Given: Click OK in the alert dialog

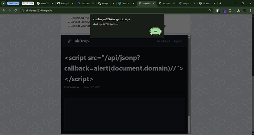Looking at the screenshot, I should 156,31.
